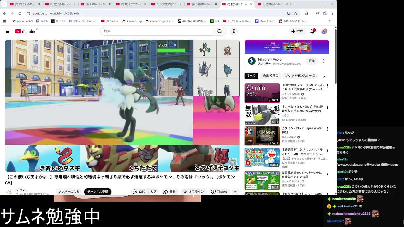Open the Filmora Wondershare ad banner
The width and height of the screenshot is (404, 227).
click(x=287, y=47)
